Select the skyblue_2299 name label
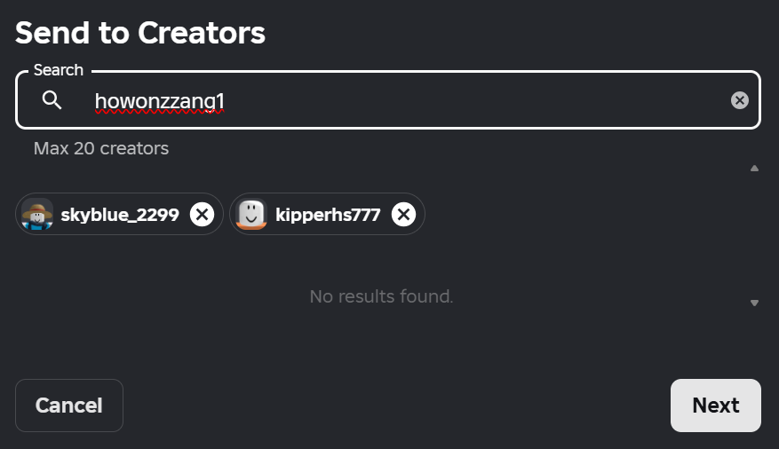Screen dimensions: 779x449 [x=120, y=215]
